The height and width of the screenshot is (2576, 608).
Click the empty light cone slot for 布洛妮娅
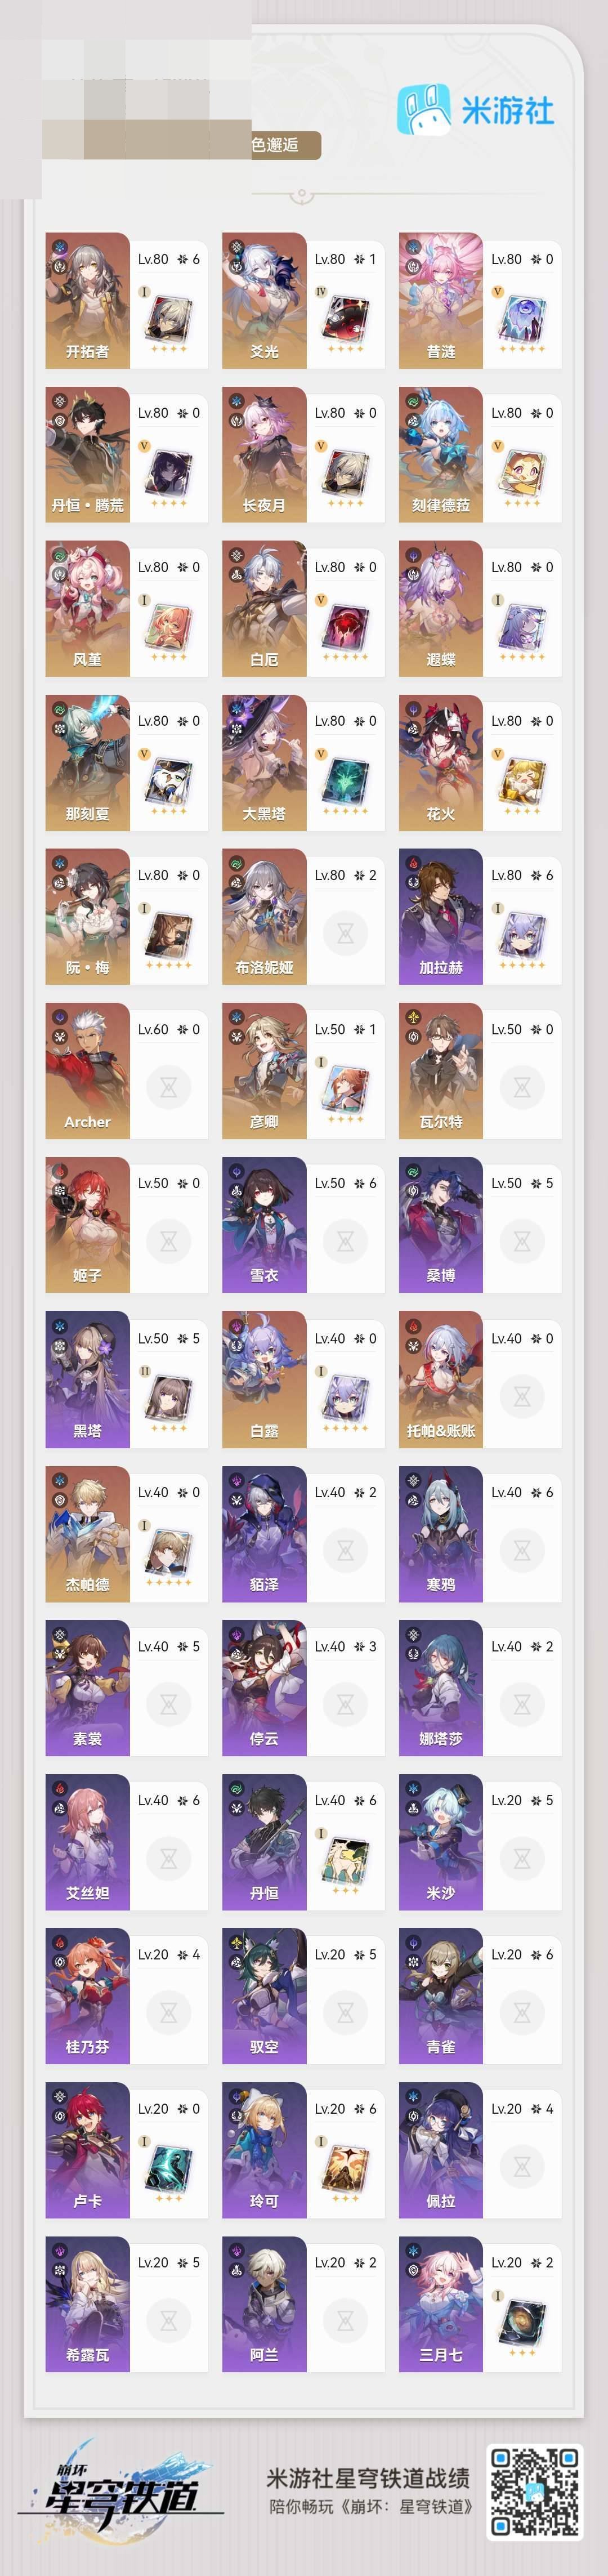(345, 933)
